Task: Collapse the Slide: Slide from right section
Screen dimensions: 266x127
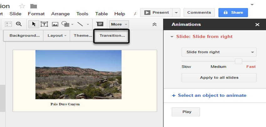Action: 172,37
